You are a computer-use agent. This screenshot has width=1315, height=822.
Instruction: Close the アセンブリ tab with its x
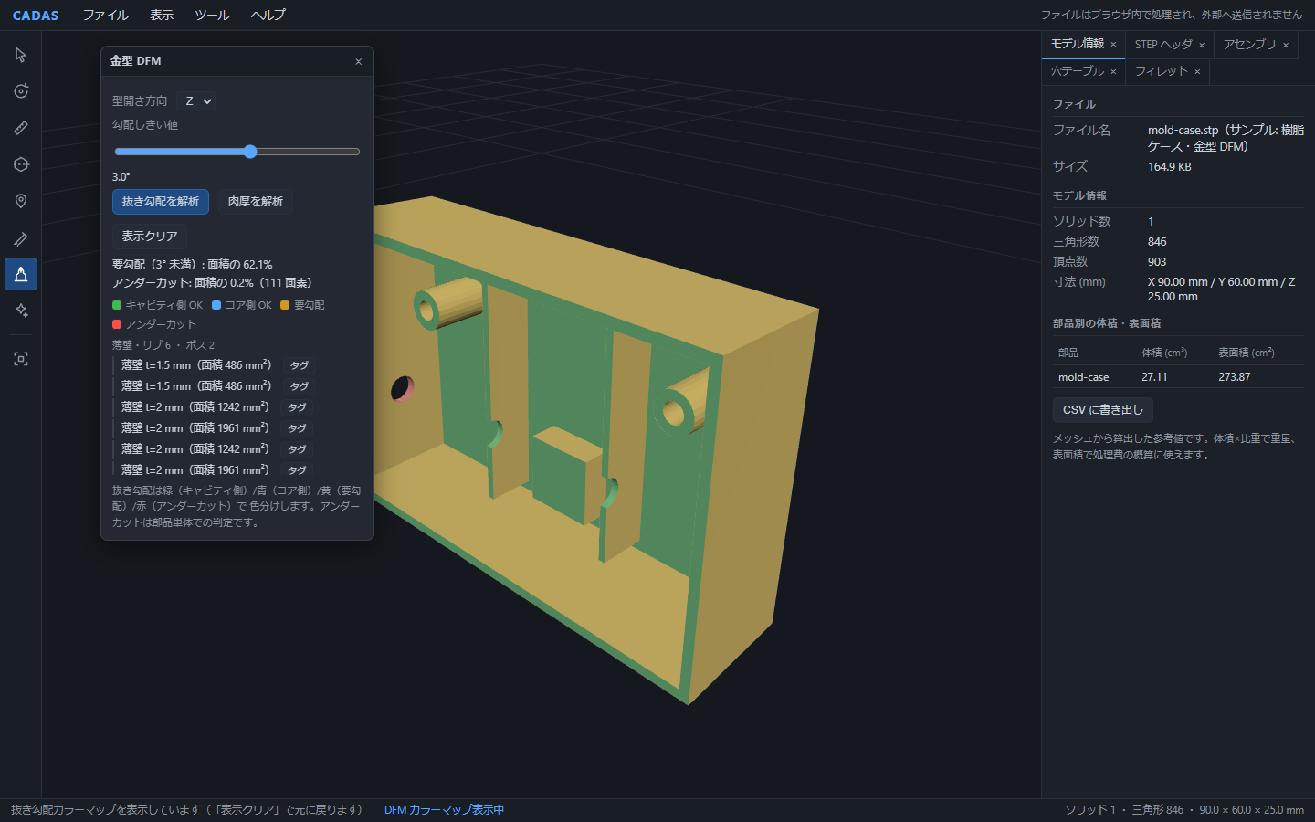coord(1286,45)
